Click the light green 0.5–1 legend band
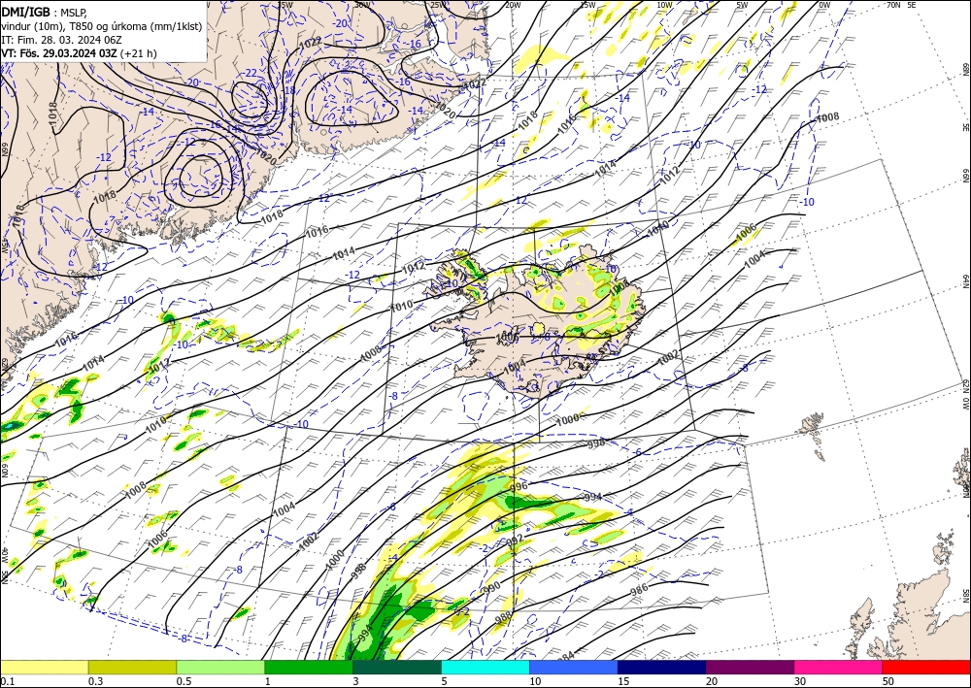971x688 pixels. click(220, 667)
